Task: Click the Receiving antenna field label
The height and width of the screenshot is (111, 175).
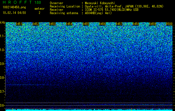Action: [x=64, y=13]
